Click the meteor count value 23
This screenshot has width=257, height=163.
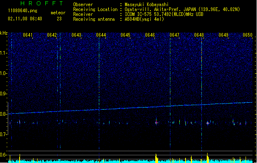59,19
